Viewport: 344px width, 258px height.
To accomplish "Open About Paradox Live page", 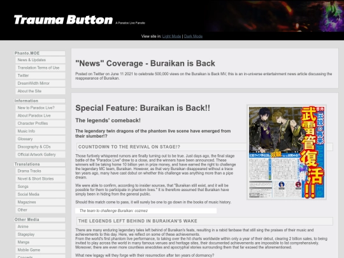I will tap(40, 115).
